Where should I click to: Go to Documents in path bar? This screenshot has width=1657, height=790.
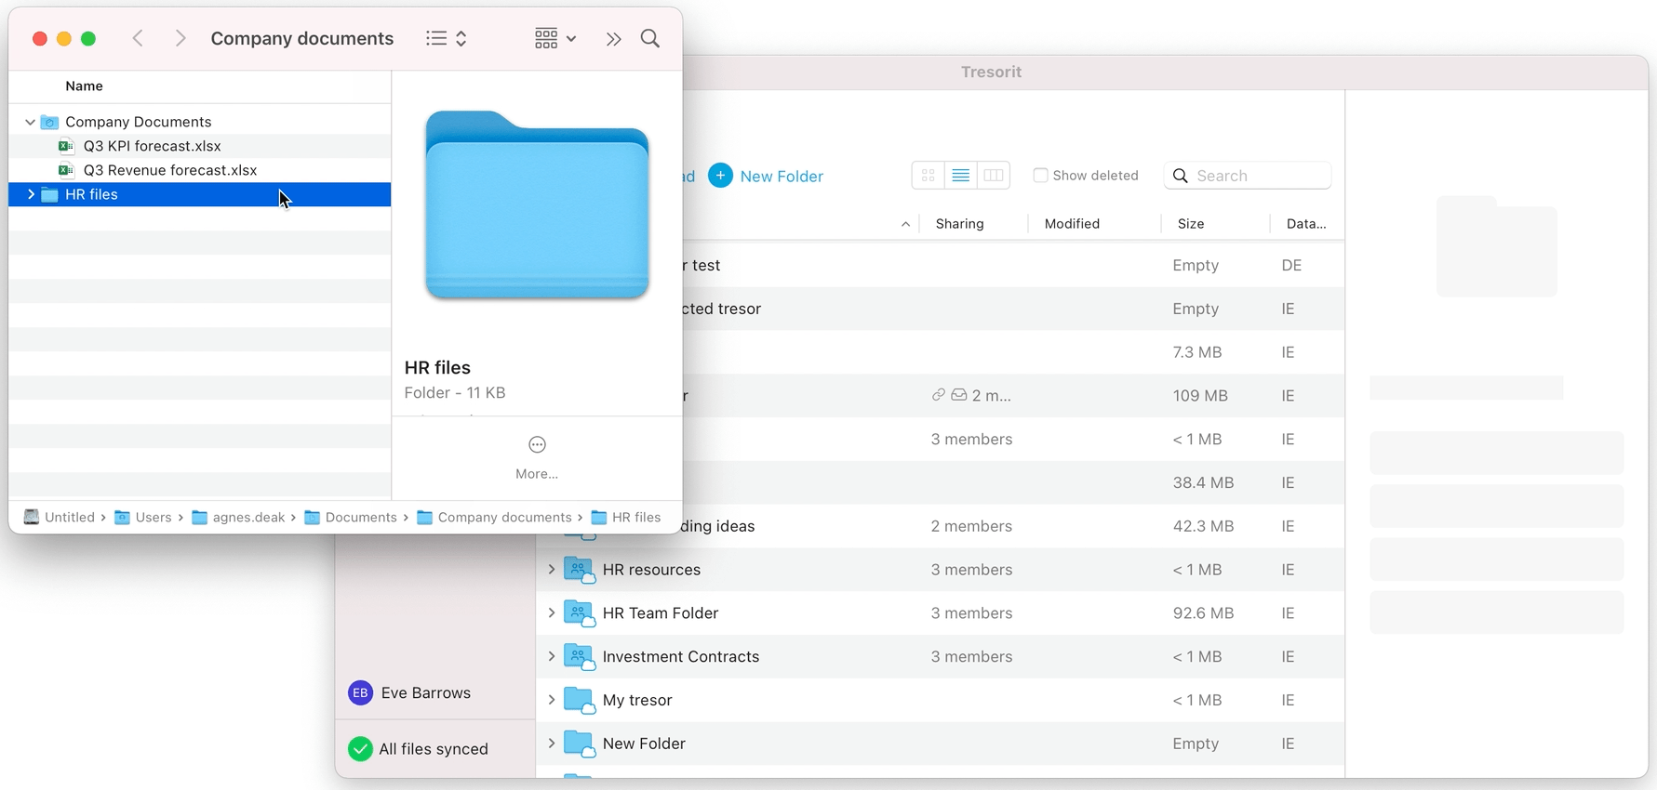point(351,518)
